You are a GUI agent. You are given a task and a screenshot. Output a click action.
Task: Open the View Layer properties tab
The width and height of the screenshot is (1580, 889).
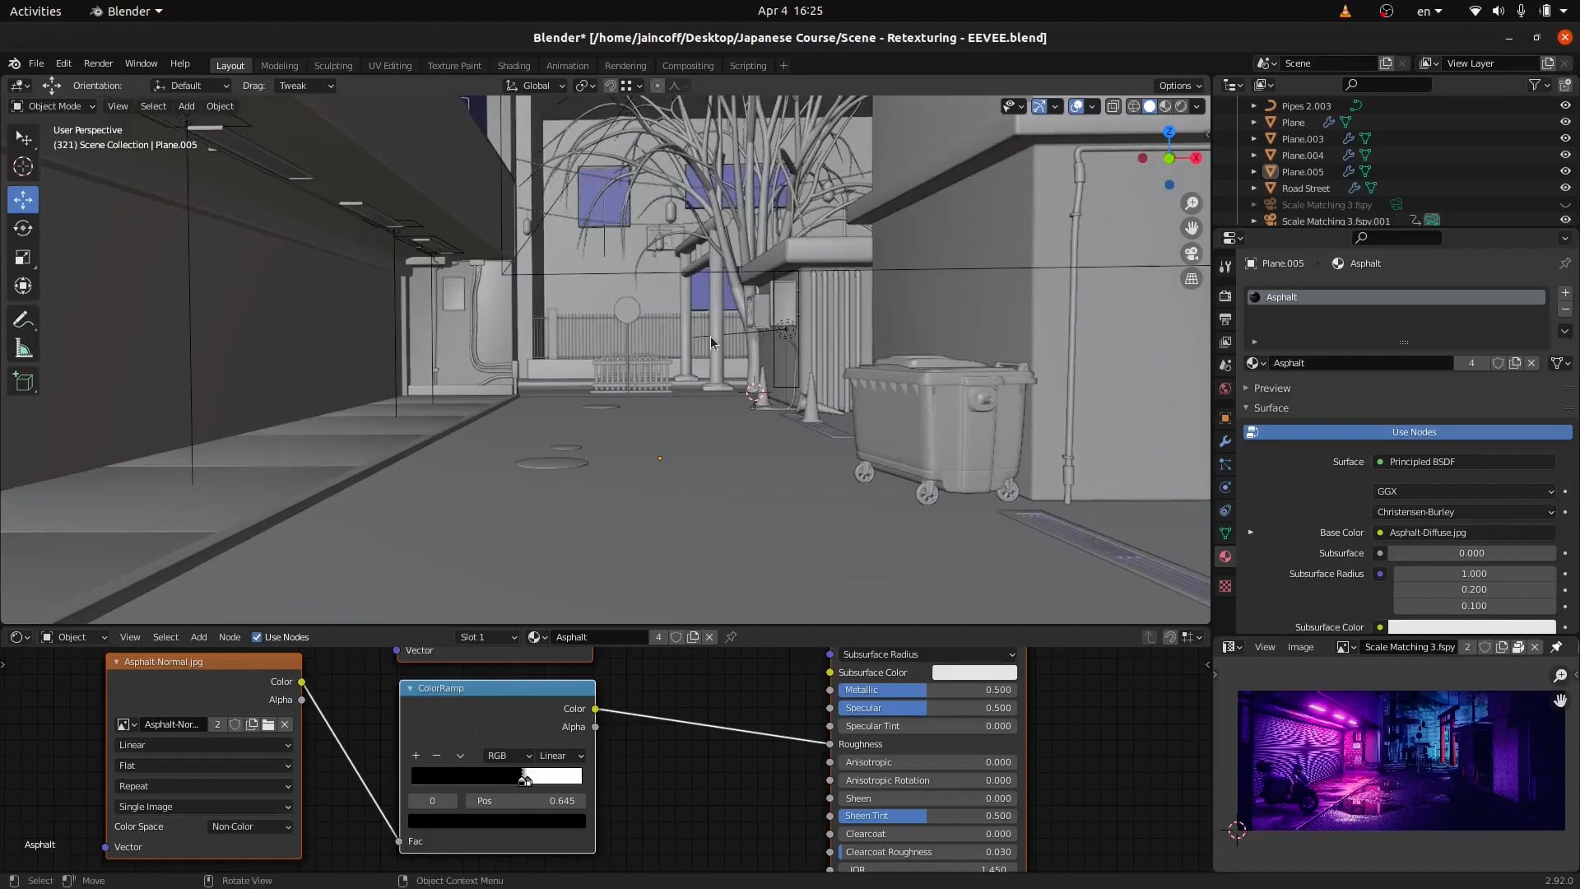point(1225,342)
